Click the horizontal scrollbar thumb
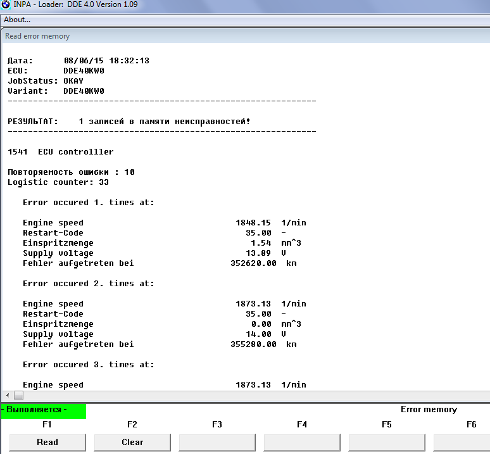 click(x=19, y=395)
